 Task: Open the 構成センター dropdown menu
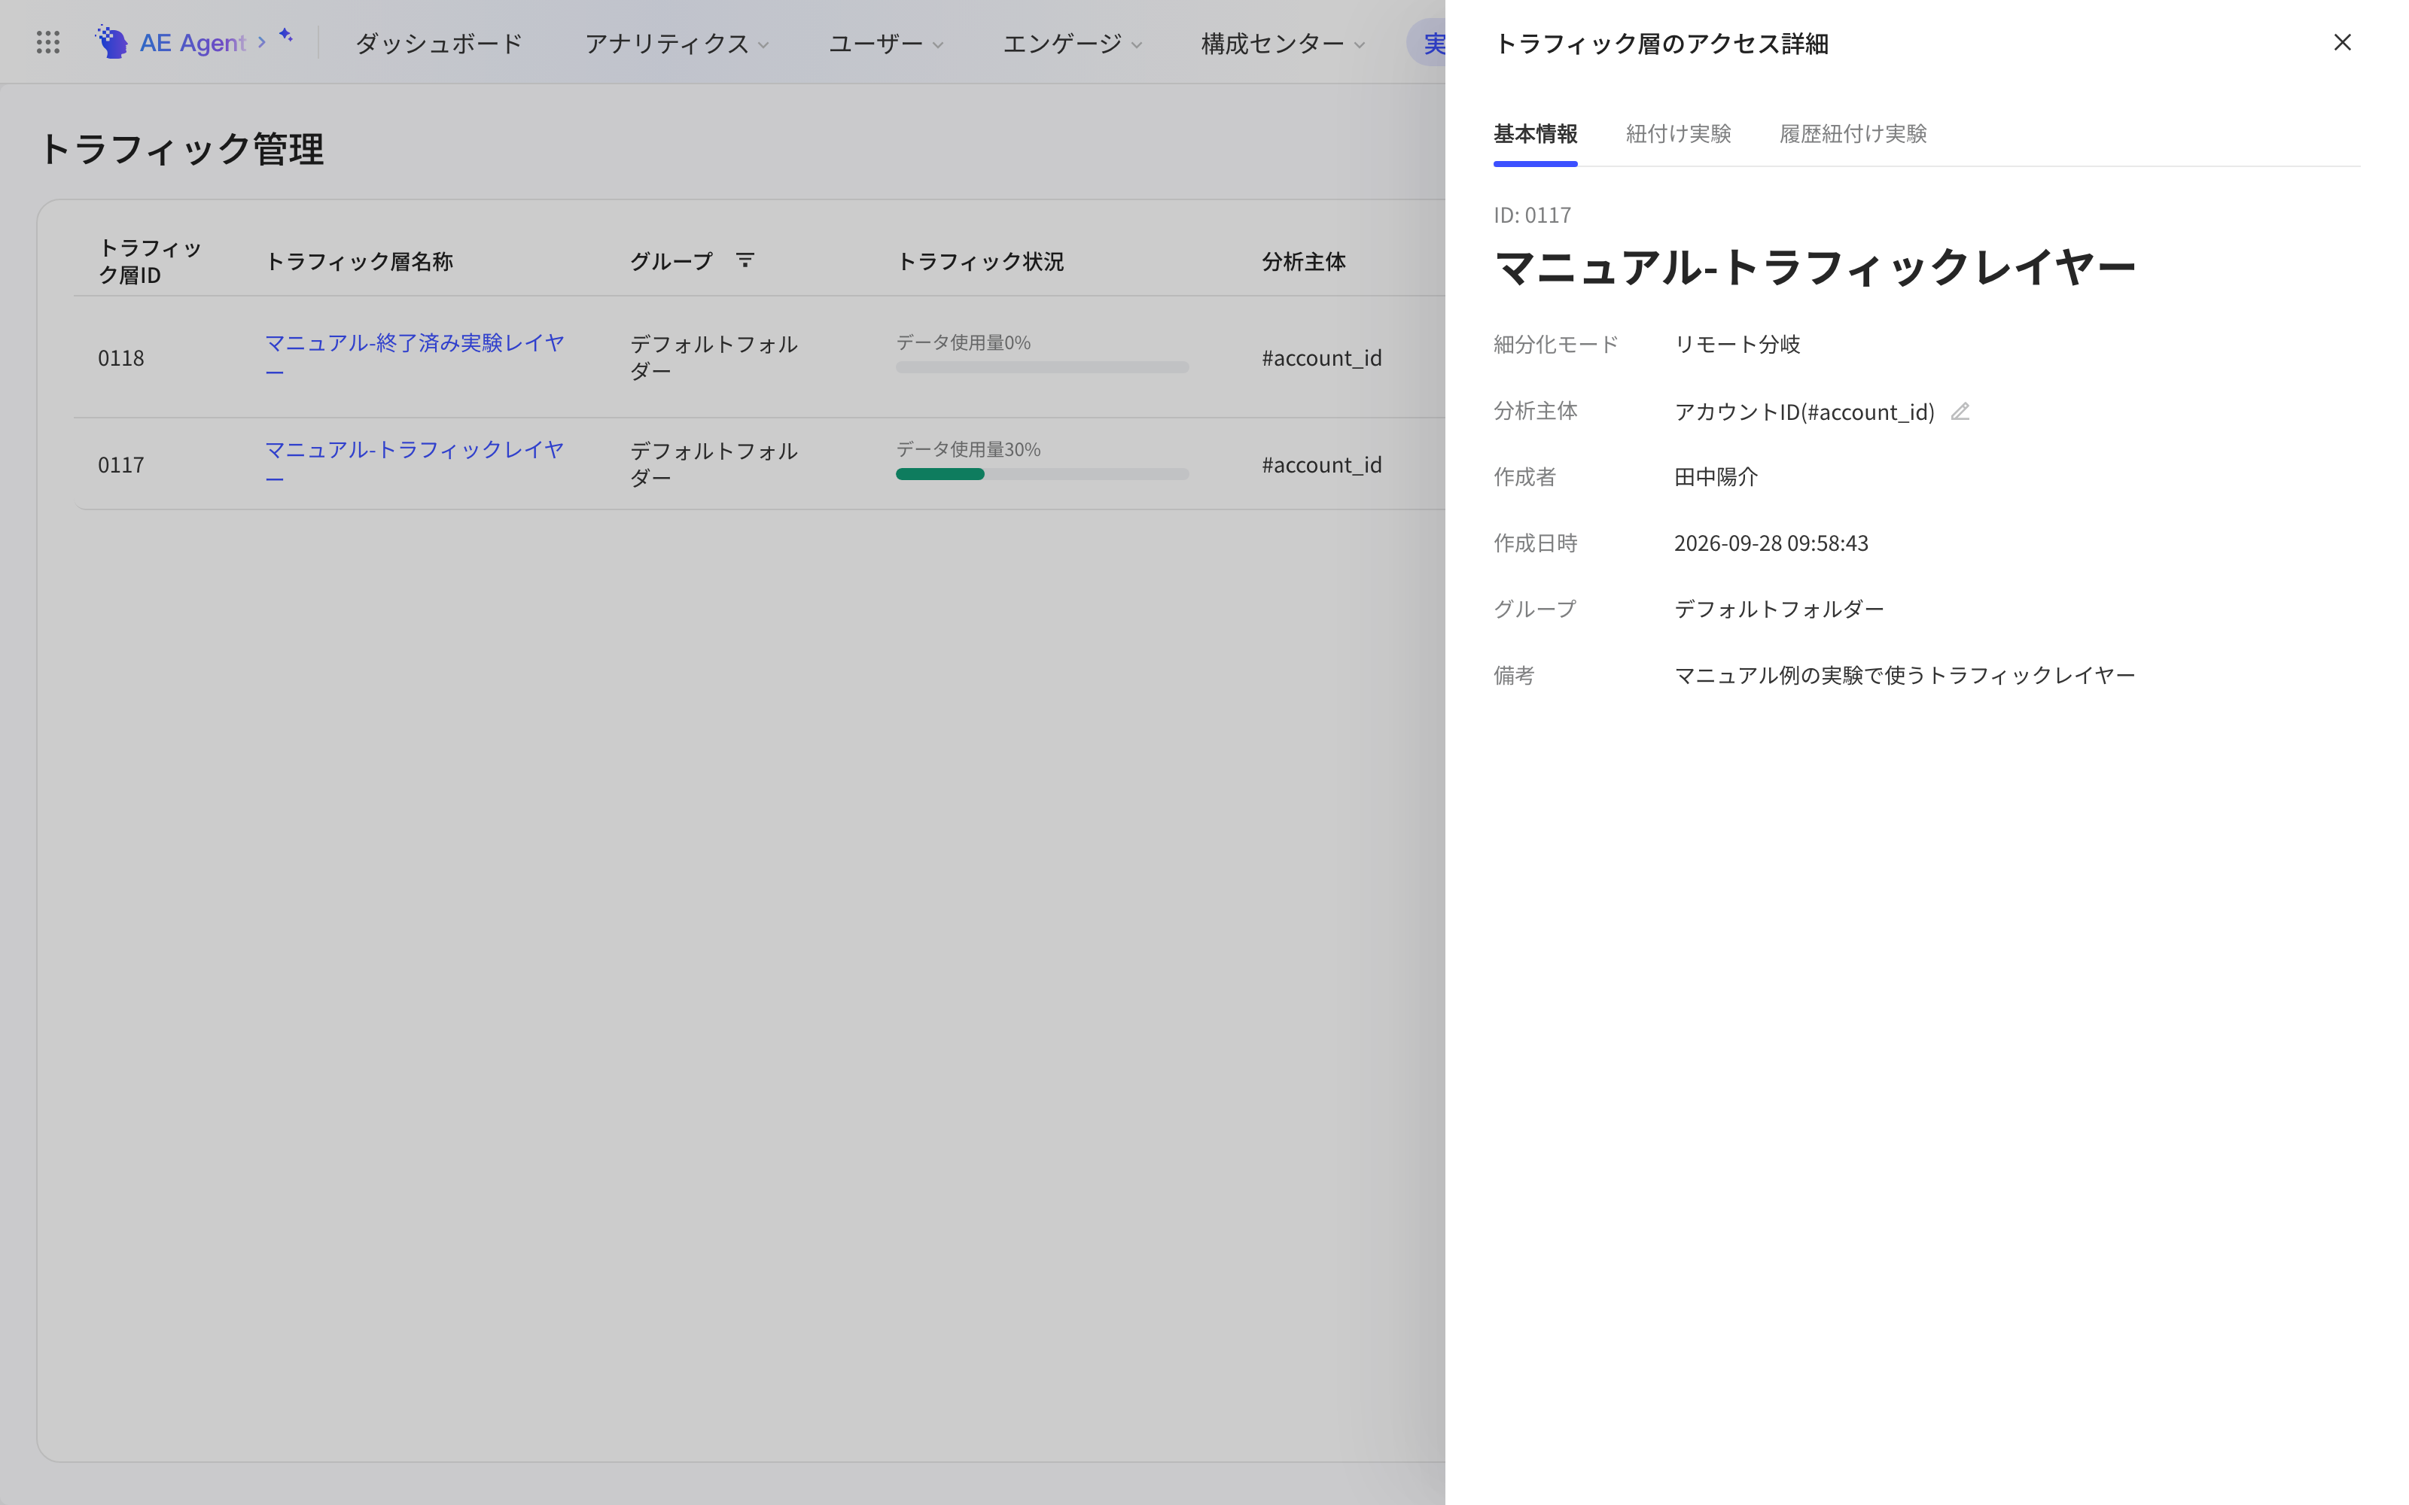[x=1283, y=43]
